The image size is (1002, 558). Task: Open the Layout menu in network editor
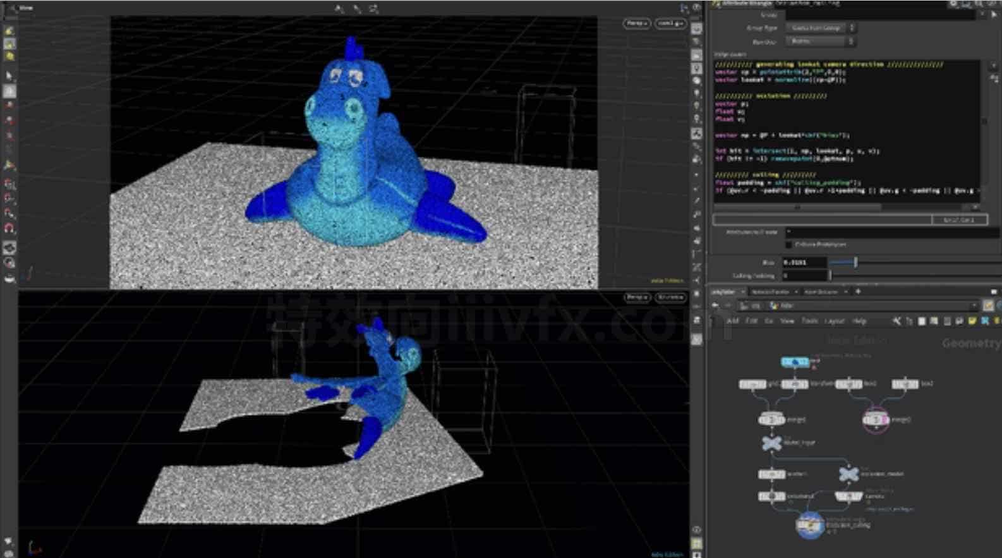(835, 321)
